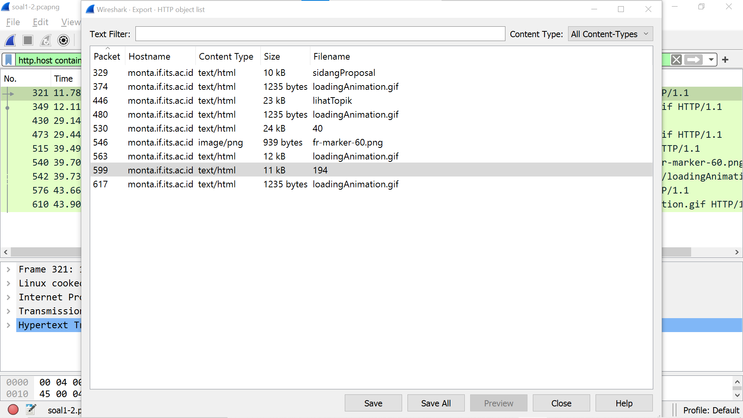The width and height of the screenshot is (743, 418).
Task: Click the blue shark fin start capture icon
Action: [x=11, y=40]
